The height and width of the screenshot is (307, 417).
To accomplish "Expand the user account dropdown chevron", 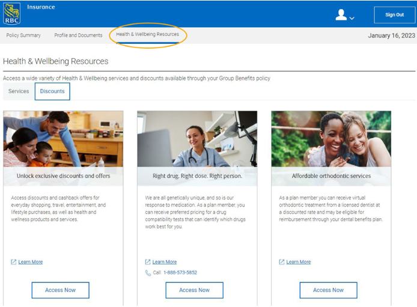I will (352, 19).
